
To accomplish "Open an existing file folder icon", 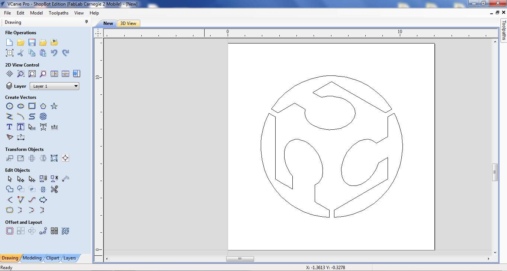I will tap(21, 42).
